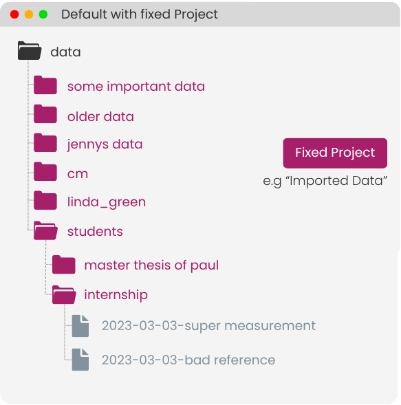Select the 'some important data' label
The height and width of the screenshot is (405, 401).
(x=136, y=87)
